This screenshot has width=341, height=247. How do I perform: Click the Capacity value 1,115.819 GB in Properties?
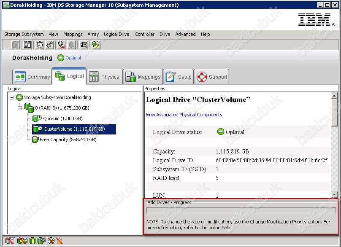point(232,151)
